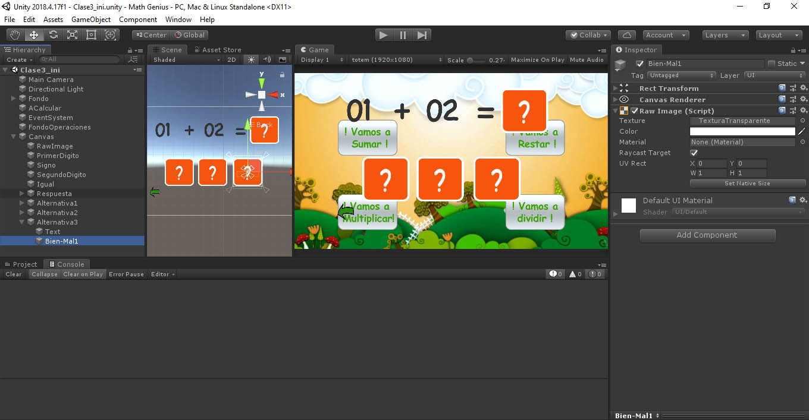Select Main Camera in the Hierarchy
The width and height of the screenshot is (809, 420).
51,80
